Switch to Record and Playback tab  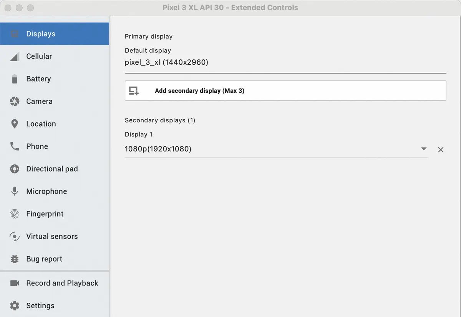point(62,283)
